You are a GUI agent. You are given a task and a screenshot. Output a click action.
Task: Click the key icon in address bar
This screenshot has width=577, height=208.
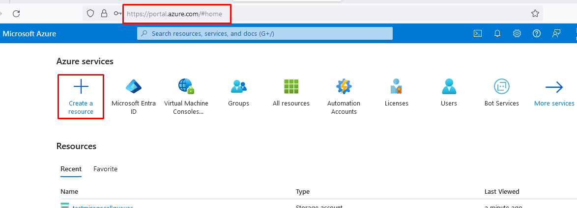coord(117,14)
